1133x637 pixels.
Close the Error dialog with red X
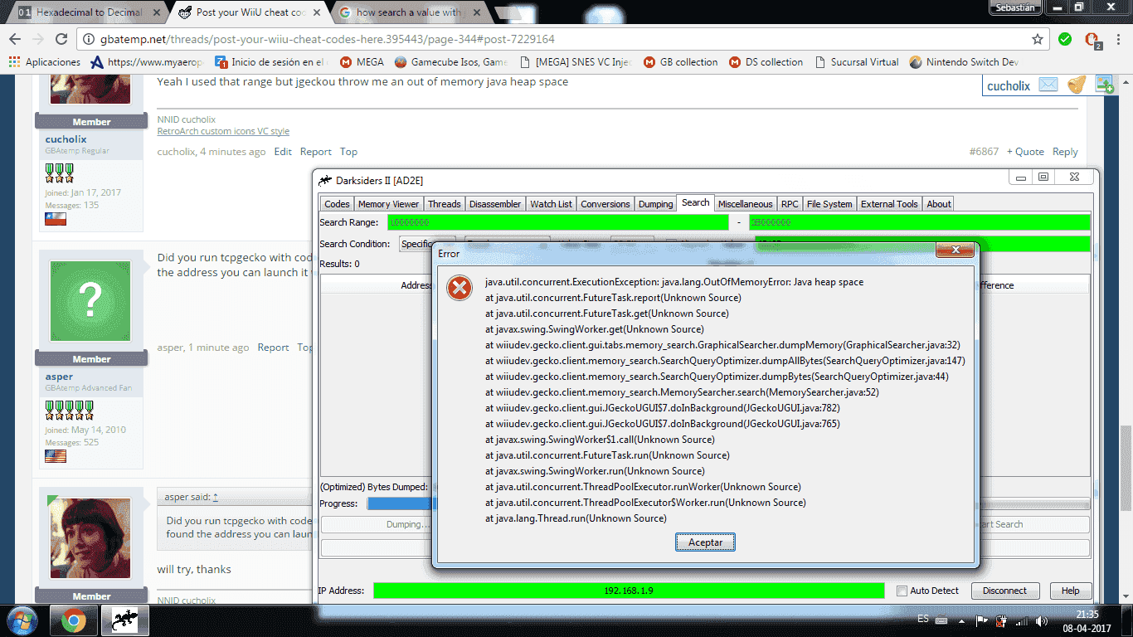pyautogui.click(x=955, y=250)
